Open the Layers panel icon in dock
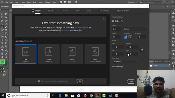The width and height of the screenshot is (175, 98). [173, 66]
